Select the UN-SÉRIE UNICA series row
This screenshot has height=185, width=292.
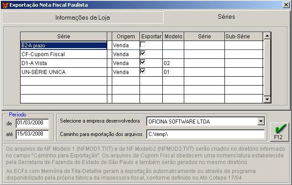[x=63, y=72]
